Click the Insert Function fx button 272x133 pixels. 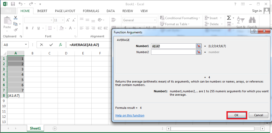pyautogui.click(x=61, y=45)
